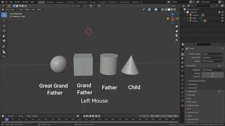
Task: Toggle Sphere visibility eye in outliner
Action: pos(222,21)
